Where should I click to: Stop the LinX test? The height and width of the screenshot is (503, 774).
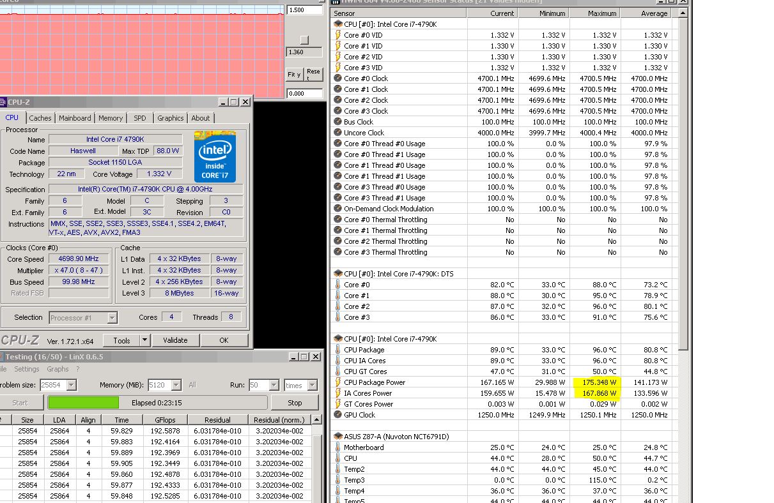[x=295, y=403]
